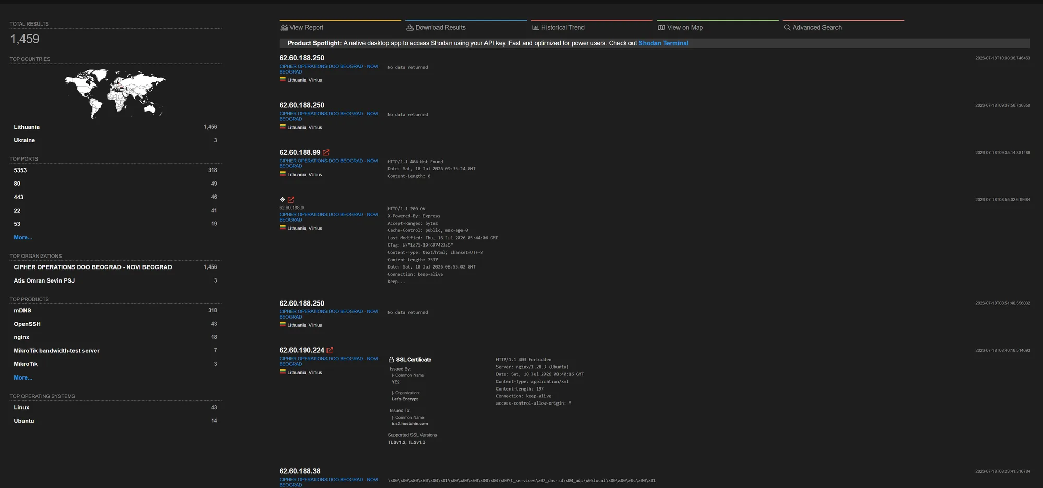Click 'TLSv1.2, TLSv1.3' supported versions text

[407, 442]
